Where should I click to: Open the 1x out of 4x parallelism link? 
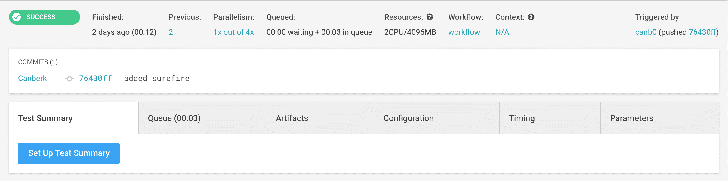[x=233, y=32]
